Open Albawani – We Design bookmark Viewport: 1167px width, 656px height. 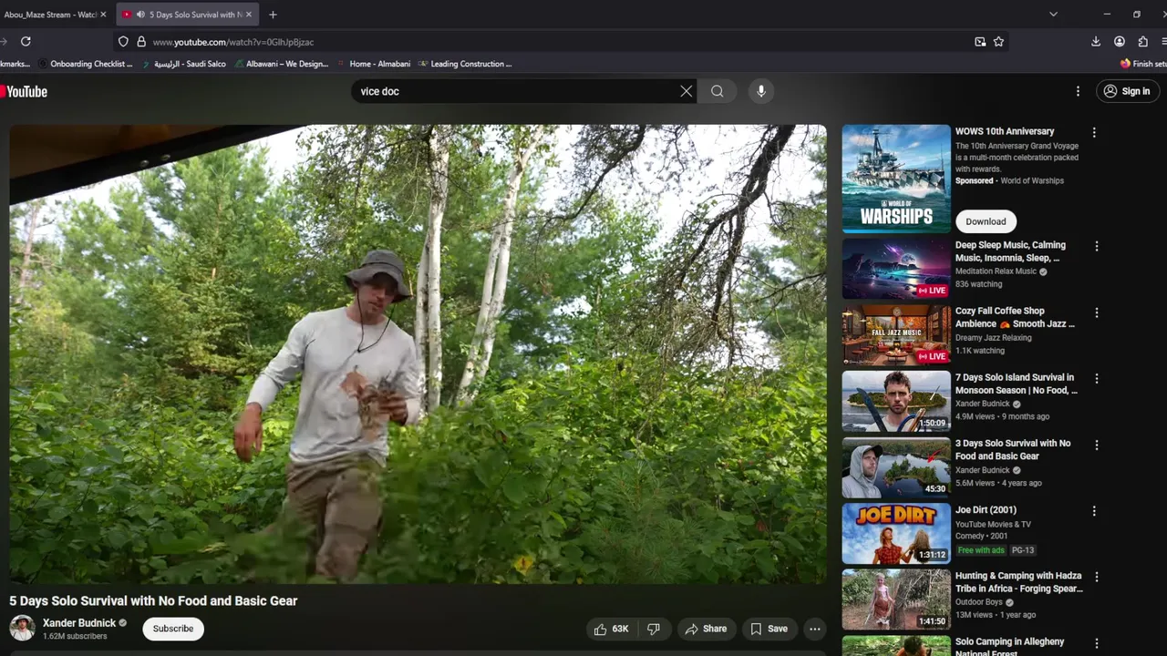pyautogui.click(x=282, y=64)
